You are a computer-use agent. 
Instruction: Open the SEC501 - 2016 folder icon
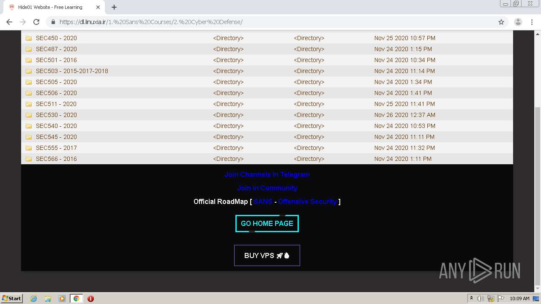tap(29, 60)
